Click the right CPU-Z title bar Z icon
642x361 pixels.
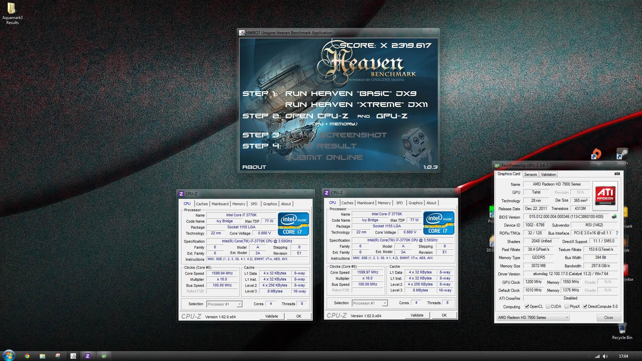[327, 193]
